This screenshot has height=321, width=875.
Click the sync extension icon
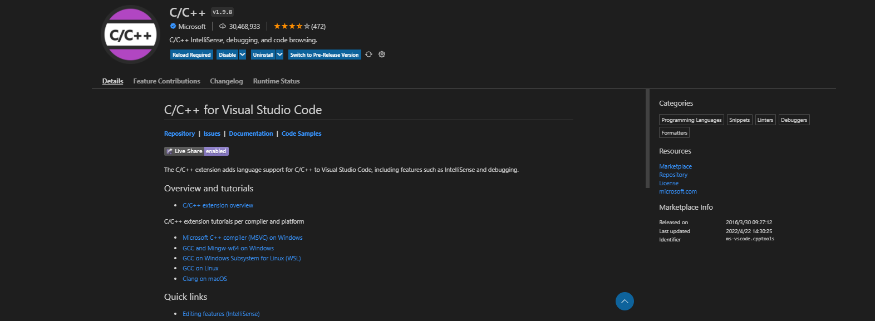pyautogui.click(x=368, y=55)
